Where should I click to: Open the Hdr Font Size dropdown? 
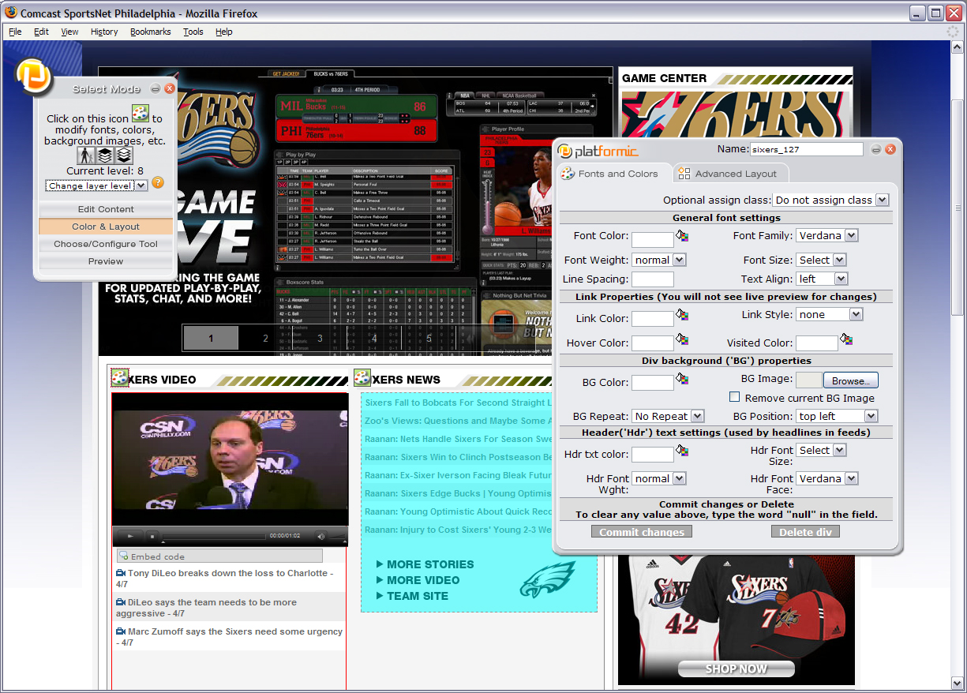[x=820, y=450]
